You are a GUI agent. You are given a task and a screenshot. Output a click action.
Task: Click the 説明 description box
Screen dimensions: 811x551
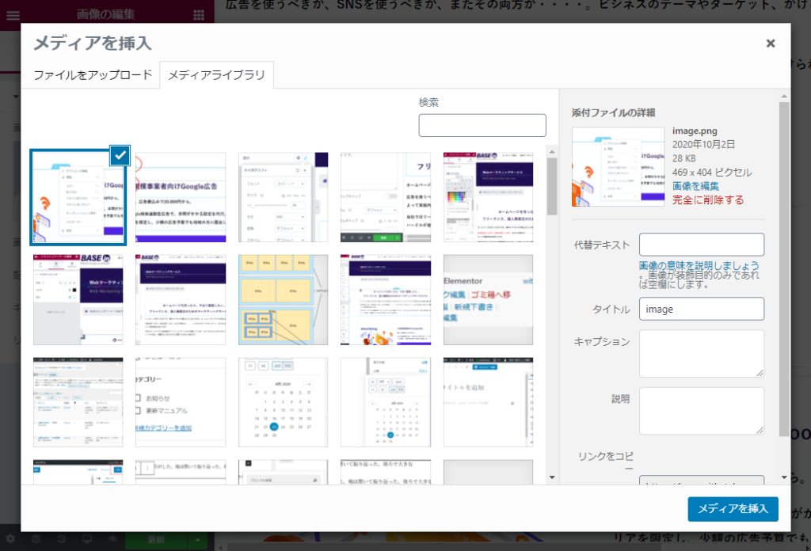click(700, 410)
